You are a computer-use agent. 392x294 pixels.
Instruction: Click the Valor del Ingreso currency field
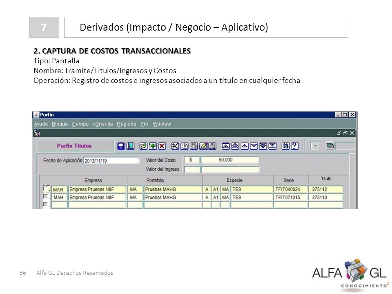pyautogui.click(x=192, y=170)
